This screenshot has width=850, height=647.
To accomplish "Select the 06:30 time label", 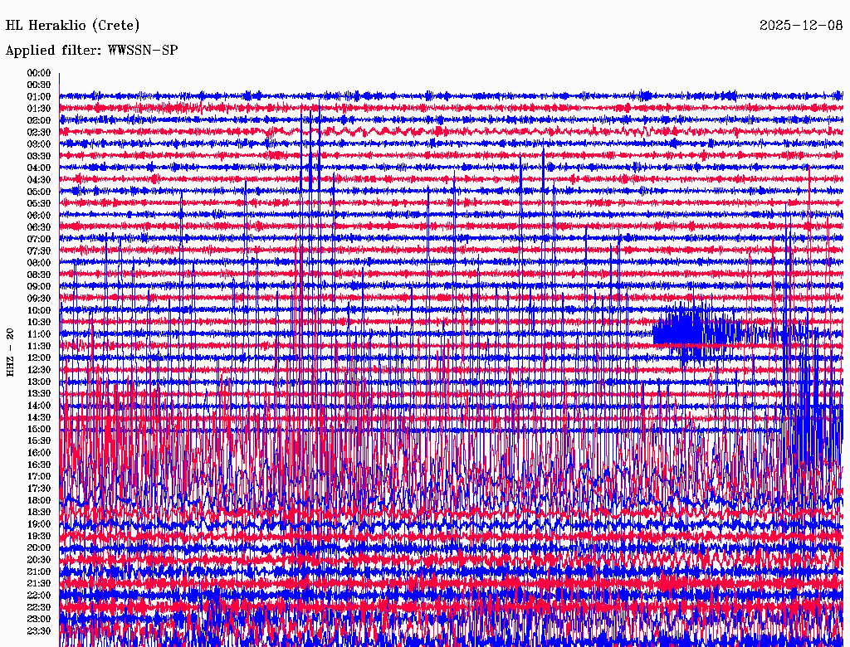I will (x=39, y=227).
